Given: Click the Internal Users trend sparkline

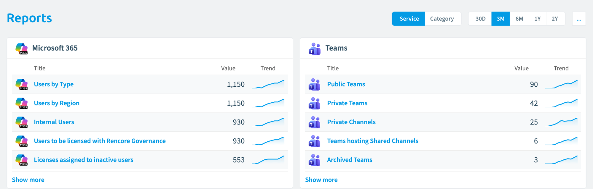Looking at the screenshot, I should 268,122.
